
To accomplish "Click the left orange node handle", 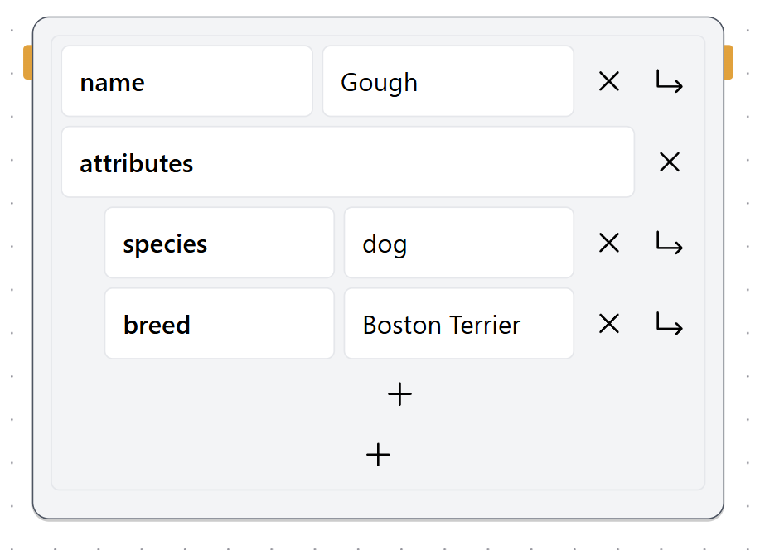I will click(x=27, y=63).
